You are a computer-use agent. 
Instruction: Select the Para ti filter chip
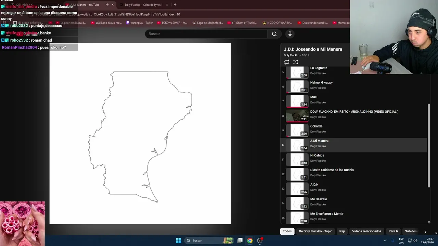click(393, 231)
